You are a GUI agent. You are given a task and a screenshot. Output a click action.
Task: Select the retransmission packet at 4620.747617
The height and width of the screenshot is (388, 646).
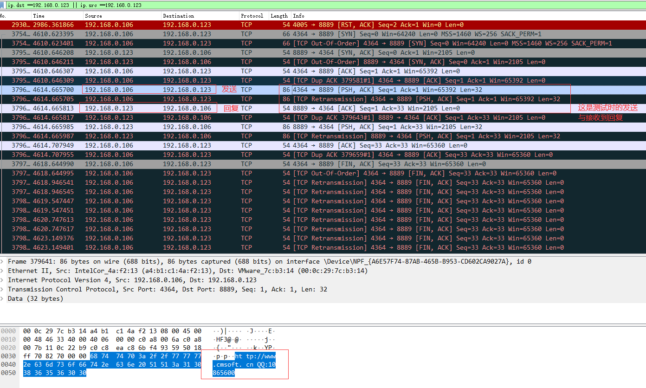323,229
